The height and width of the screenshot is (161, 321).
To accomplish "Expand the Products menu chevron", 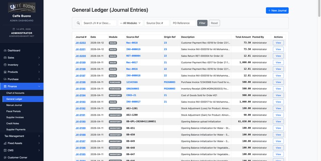I will click(x=39, y=72).
